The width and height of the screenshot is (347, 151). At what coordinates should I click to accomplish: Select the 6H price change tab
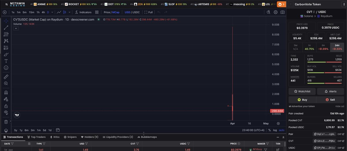(323, 47)
